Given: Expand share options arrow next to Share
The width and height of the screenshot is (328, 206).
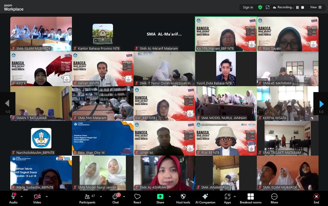Looking at the screenshot, I should [170, 196].
